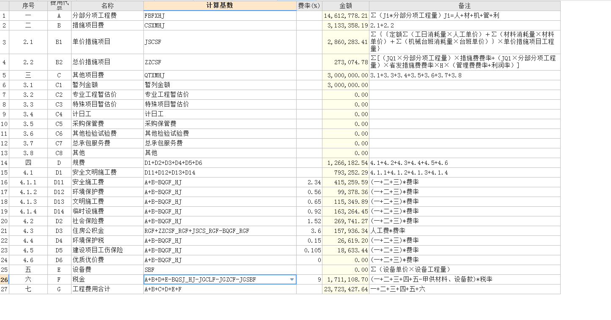The width and height of the screenshot is (611, 320).
Task: Click the amount 2,860,283.41
Action: 346,42
